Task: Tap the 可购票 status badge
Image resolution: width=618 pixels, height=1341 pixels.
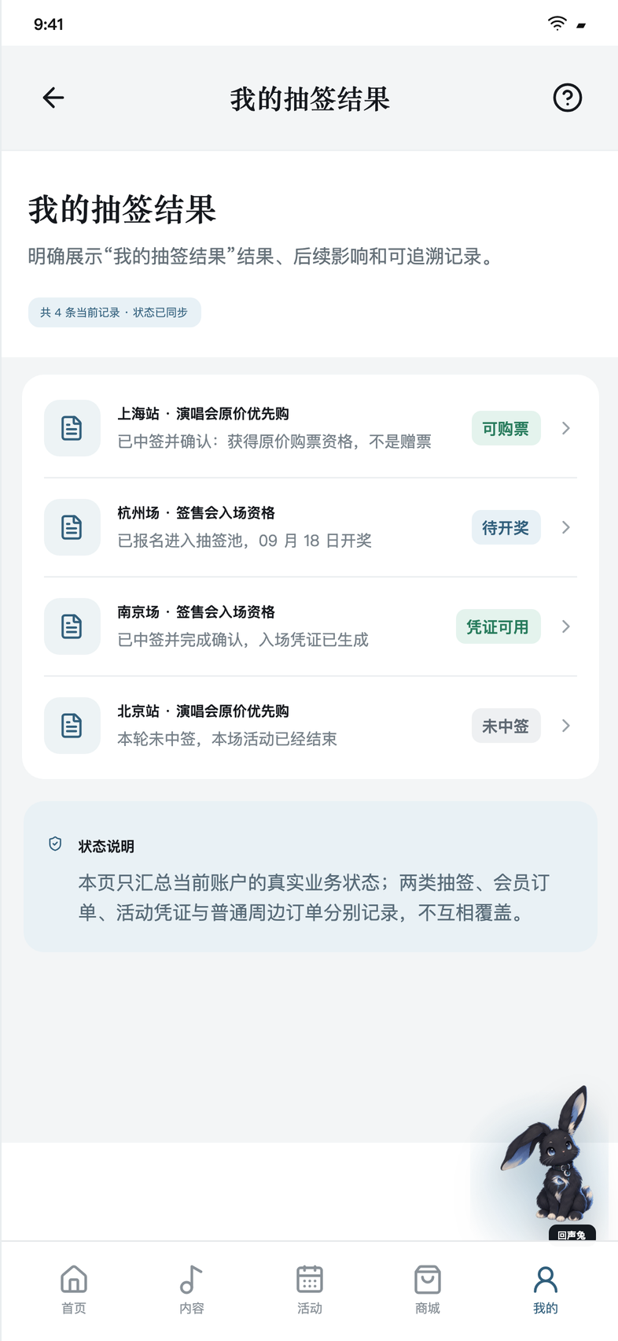Action: click(x=506, y=428)
